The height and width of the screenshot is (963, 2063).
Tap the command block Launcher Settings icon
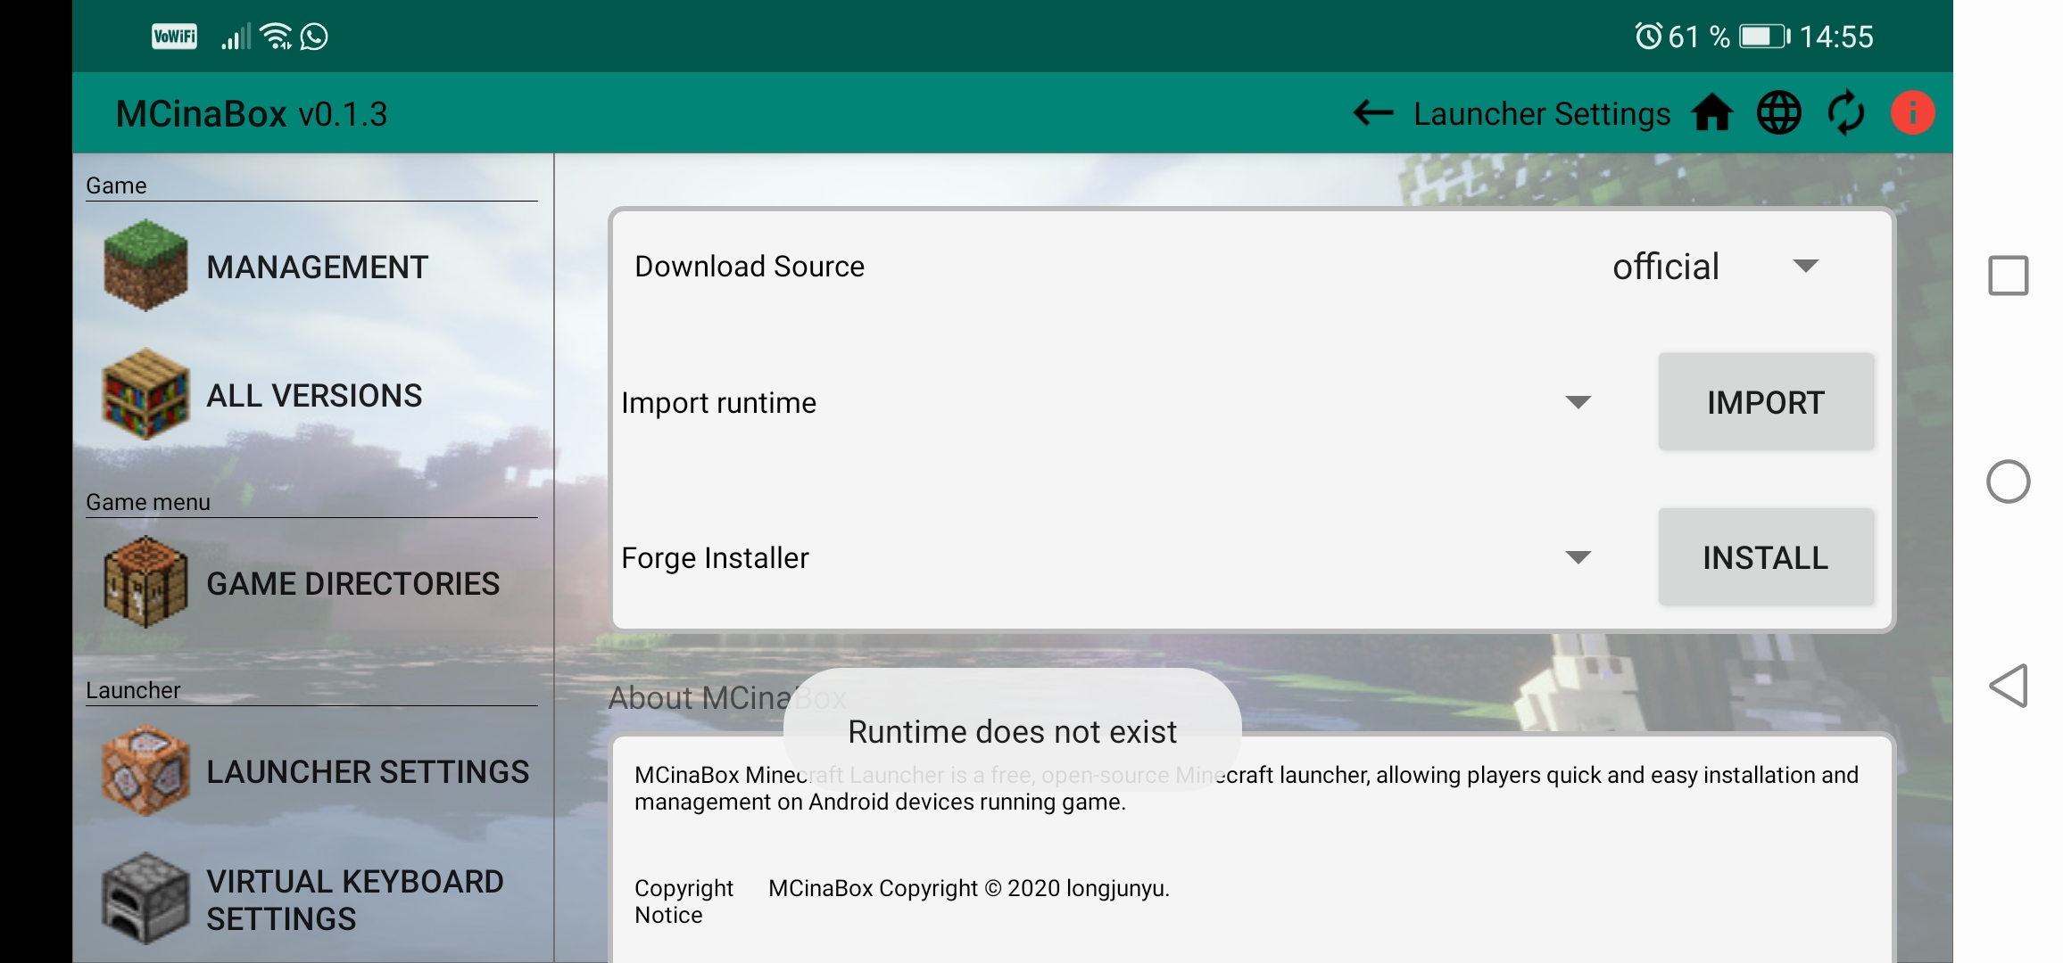pos(145,770)
